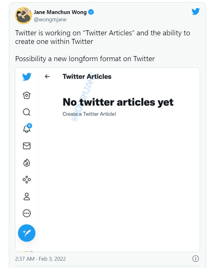The height and width of the screenshot is (268, 216).
Task: Open the Communities circles icon
Action: point(27,179)
